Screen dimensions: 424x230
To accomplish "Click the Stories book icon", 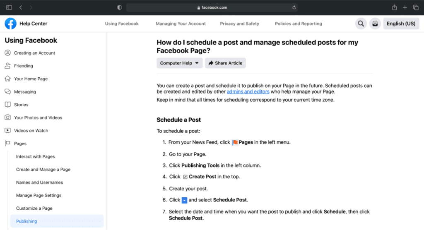I will pos(7,105).
